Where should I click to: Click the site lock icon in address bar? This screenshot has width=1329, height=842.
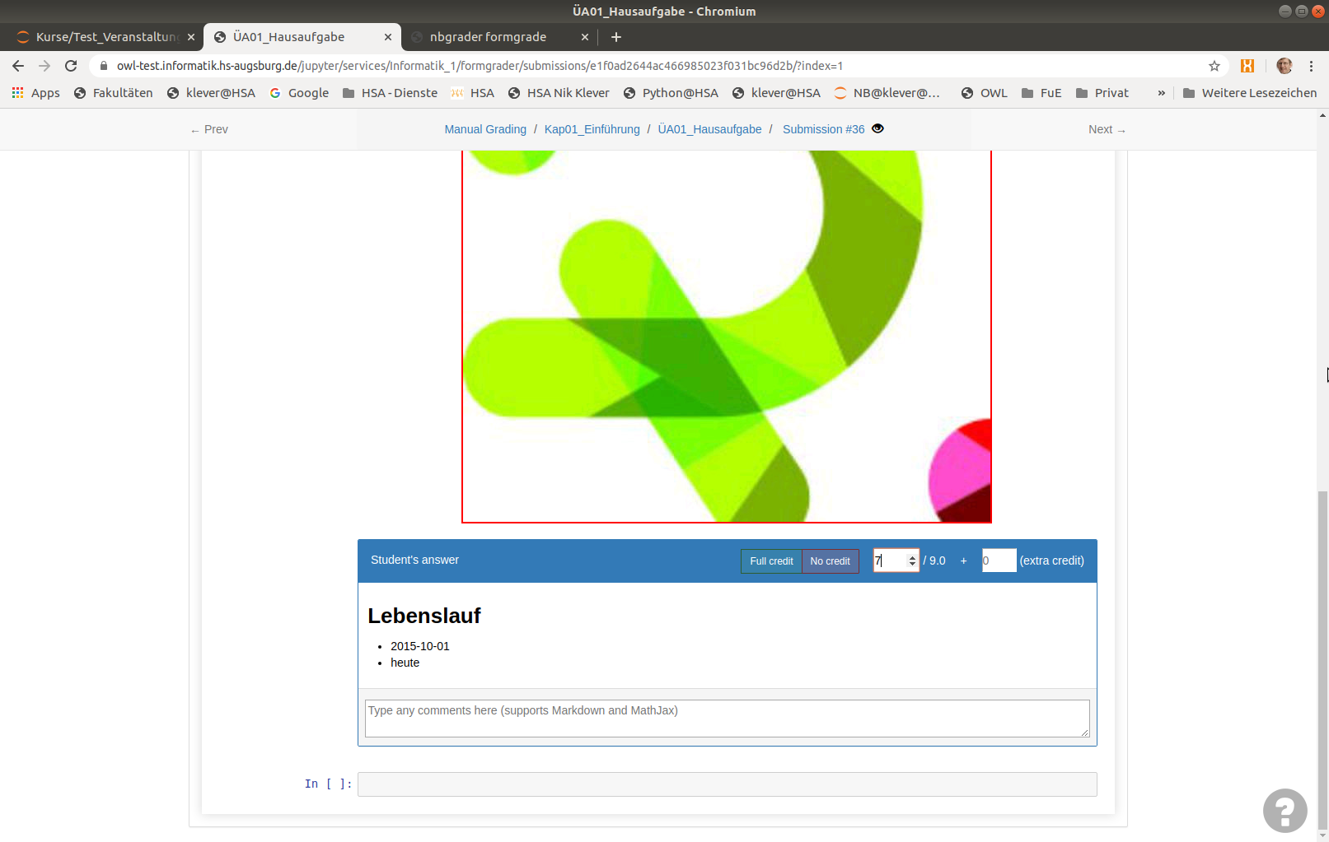pos(104,66)
